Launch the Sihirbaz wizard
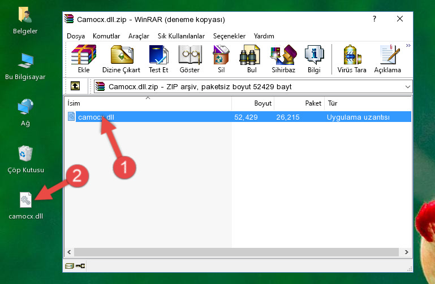The image size is (435, 284). pyautogui.click(x=283, y=59)
